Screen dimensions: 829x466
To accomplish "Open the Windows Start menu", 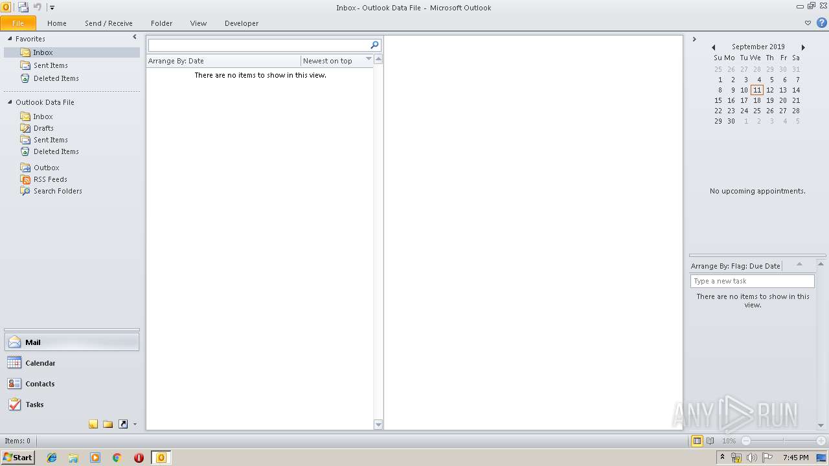I will tap(17, 458).
